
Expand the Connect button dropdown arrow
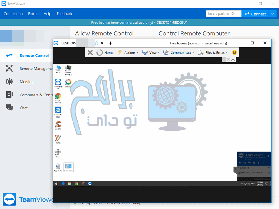[273, 14]
